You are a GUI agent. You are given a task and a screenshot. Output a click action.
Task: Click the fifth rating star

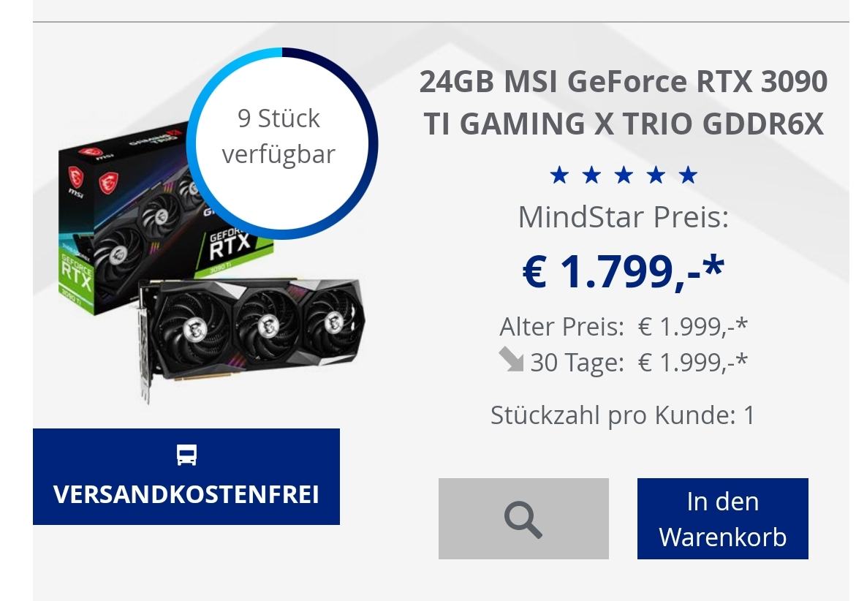point(688,175)
